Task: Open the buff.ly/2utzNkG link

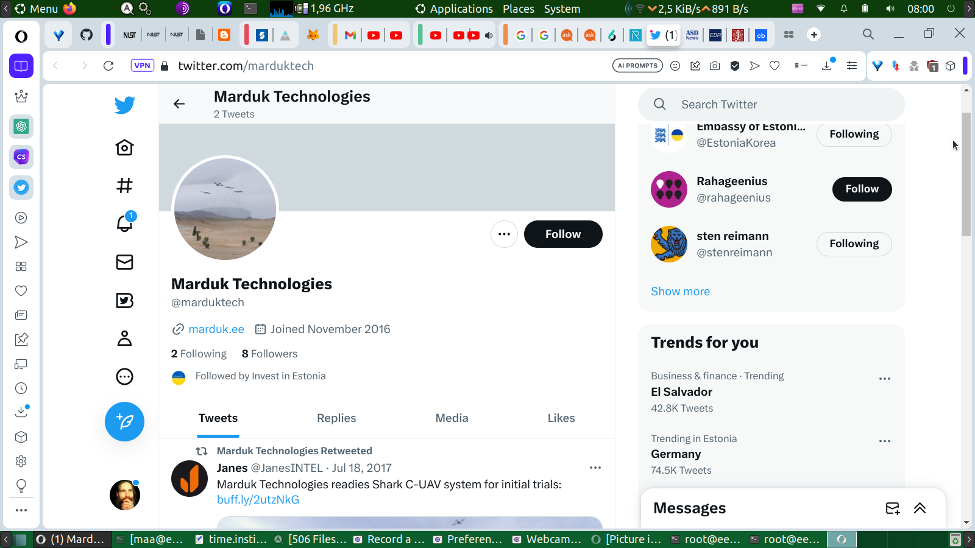Action: 258,500
